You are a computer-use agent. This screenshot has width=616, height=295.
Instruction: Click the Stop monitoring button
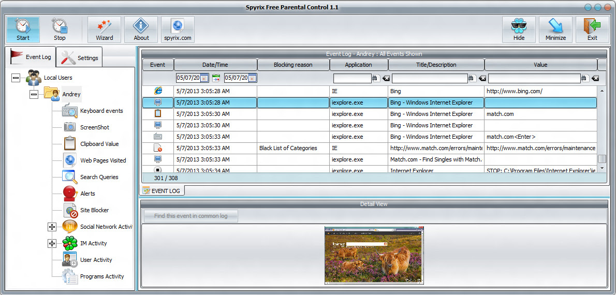60,30
